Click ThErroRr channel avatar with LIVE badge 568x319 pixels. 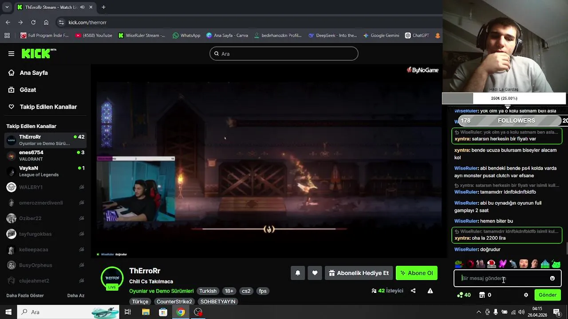pyautogui.click(x=112, y=279)
